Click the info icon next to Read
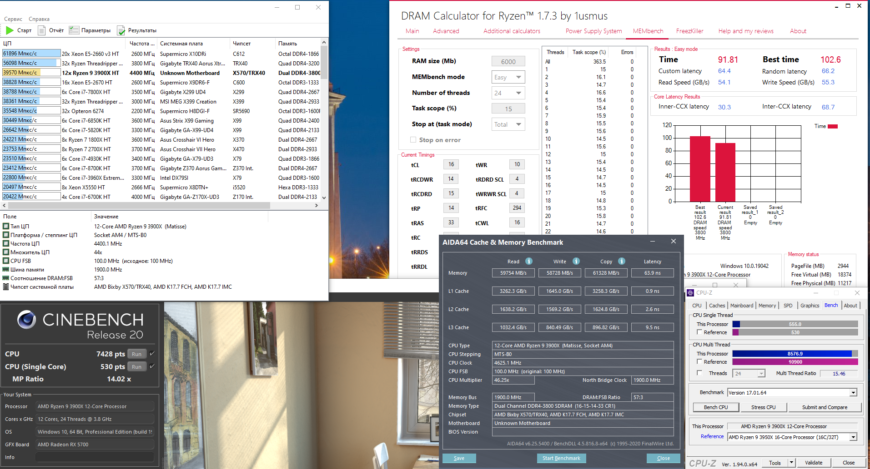 (529, 261)
